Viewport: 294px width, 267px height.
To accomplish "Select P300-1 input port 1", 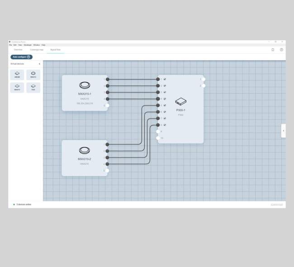I will click(158, 79).
